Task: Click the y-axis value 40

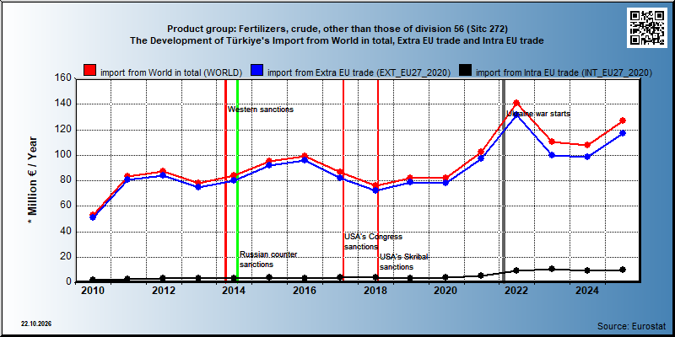Action: pos(65,232)
